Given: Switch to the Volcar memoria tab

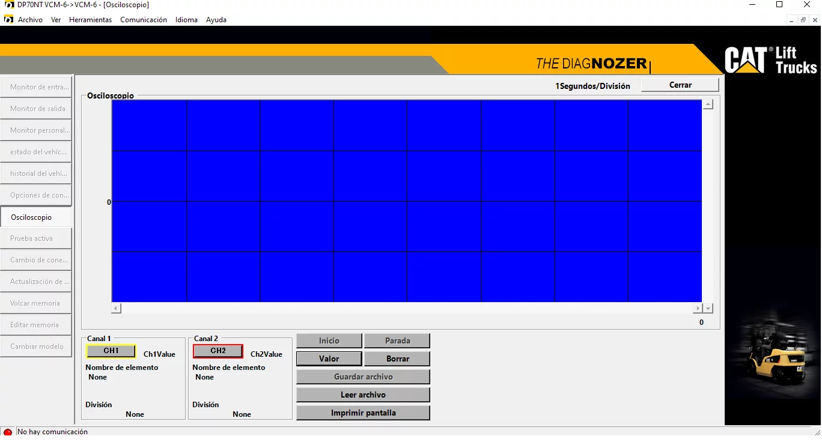Looking at the screenshot, I should pyautogui.click(x=36, y=303).
